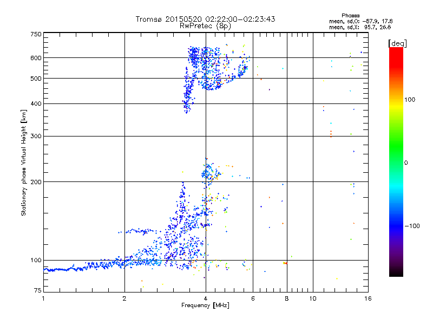Click the "mean, sd,O: -87.9, 17.8" line
The width and height of the screenshot is (433, 325).
point(360,21)
